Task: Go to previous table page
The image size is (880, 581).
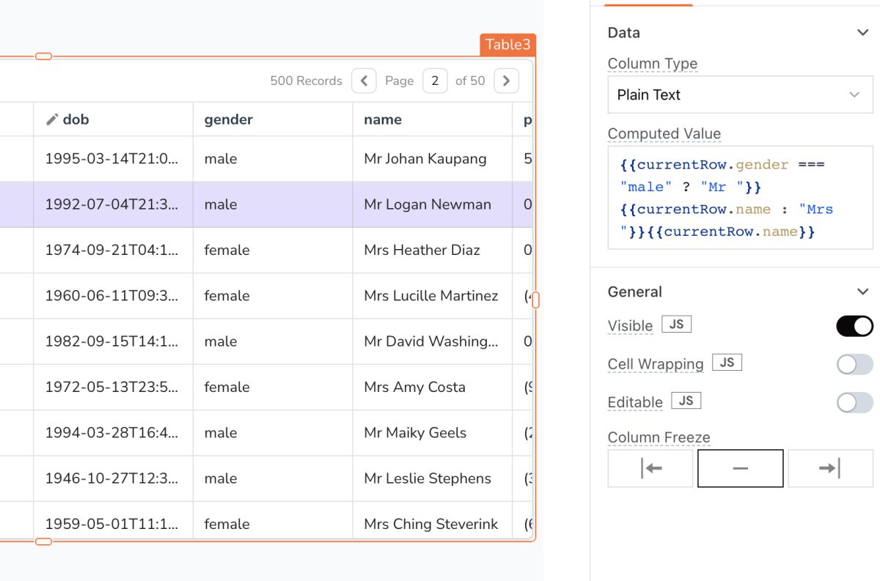Action: [x=364, y=81]
